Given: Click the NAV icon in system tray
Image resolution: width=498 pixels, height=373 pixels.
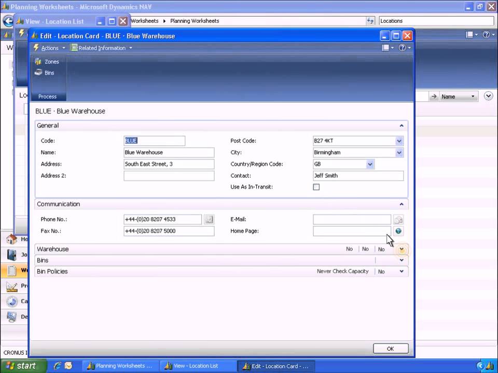Looking at the screenshot, I should (x=490, y=366).
